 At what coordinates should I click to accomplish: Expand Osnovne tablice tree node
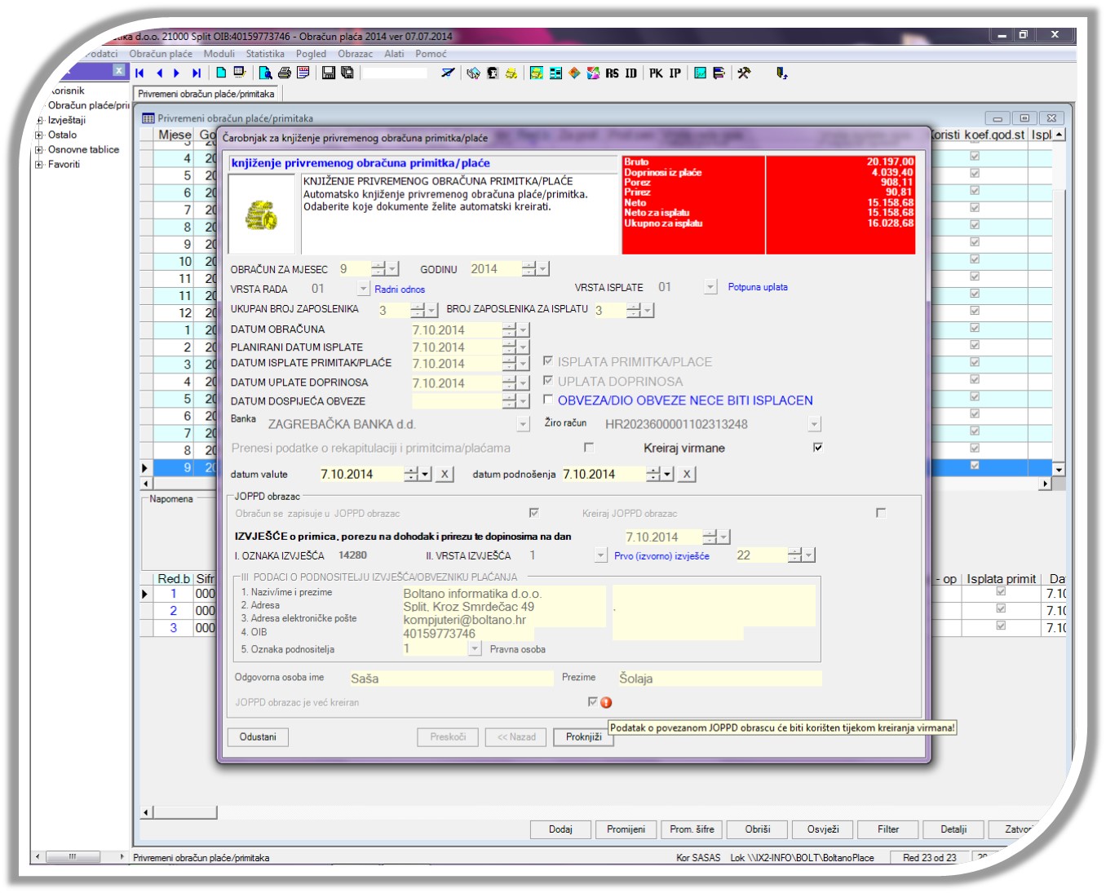38,150
